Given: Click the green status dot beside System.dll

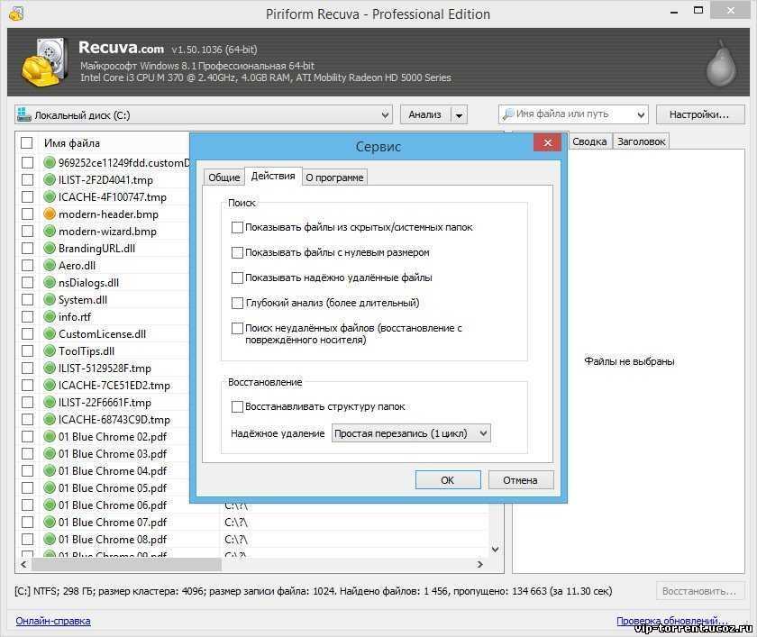Looking at the screenshot, I should click(x=50, y=299).
